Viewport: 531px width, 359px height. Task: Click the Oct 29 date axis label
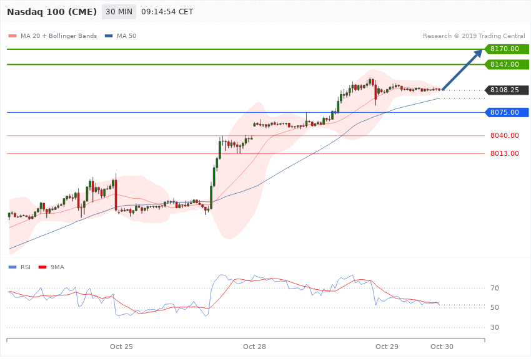pos(387,347)
